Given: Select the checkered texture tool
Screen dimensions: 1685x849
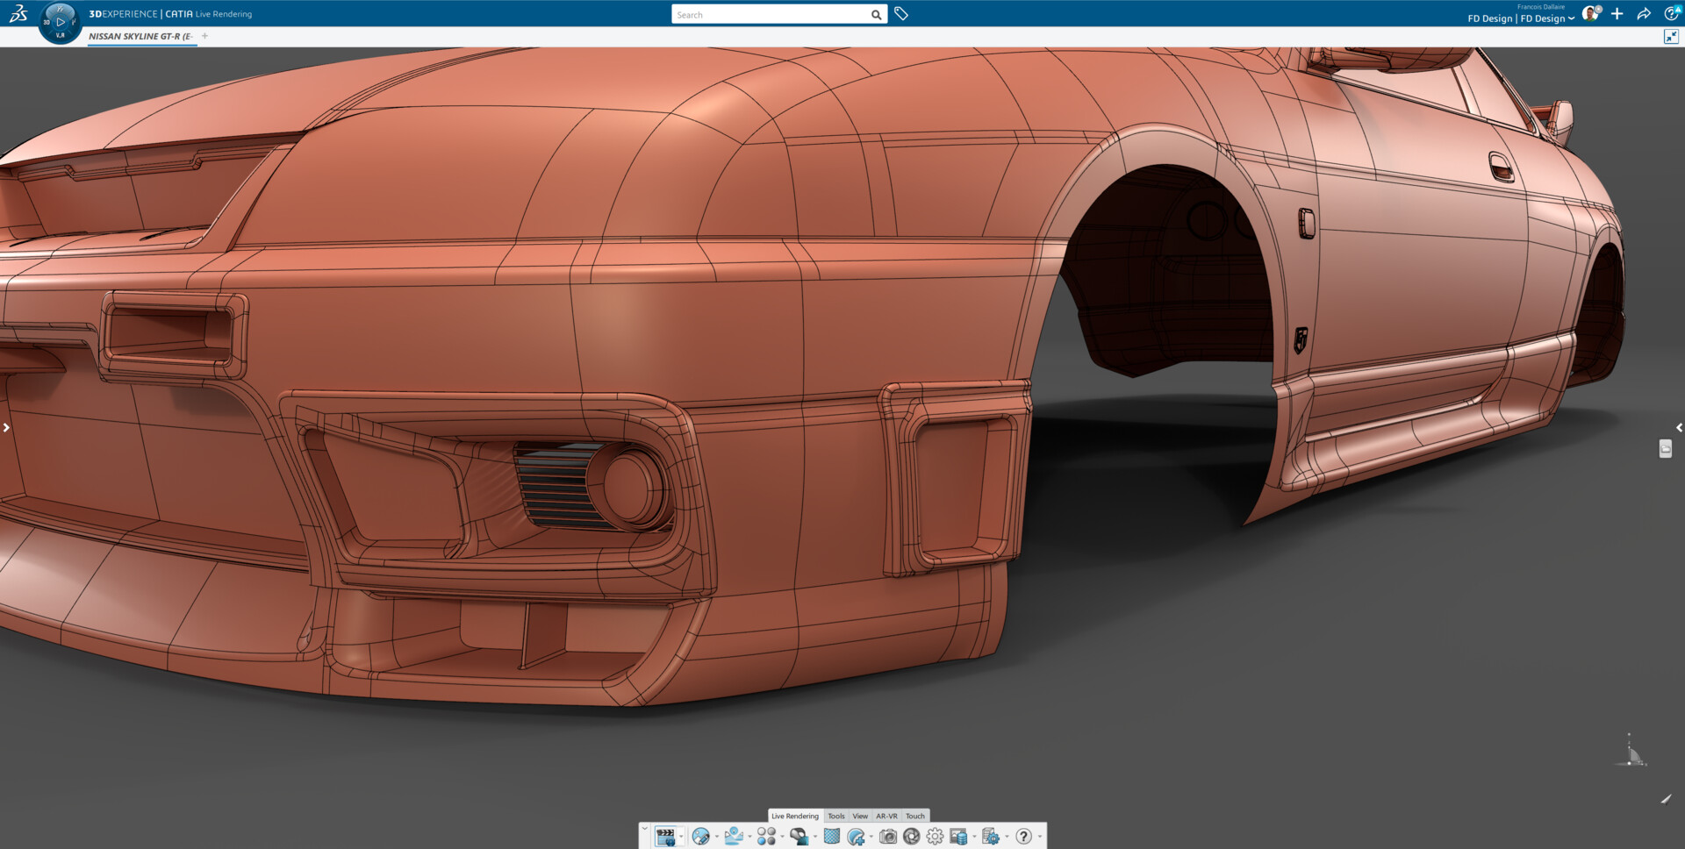Looking at the screenshot, I should click(x=831, y=836).
